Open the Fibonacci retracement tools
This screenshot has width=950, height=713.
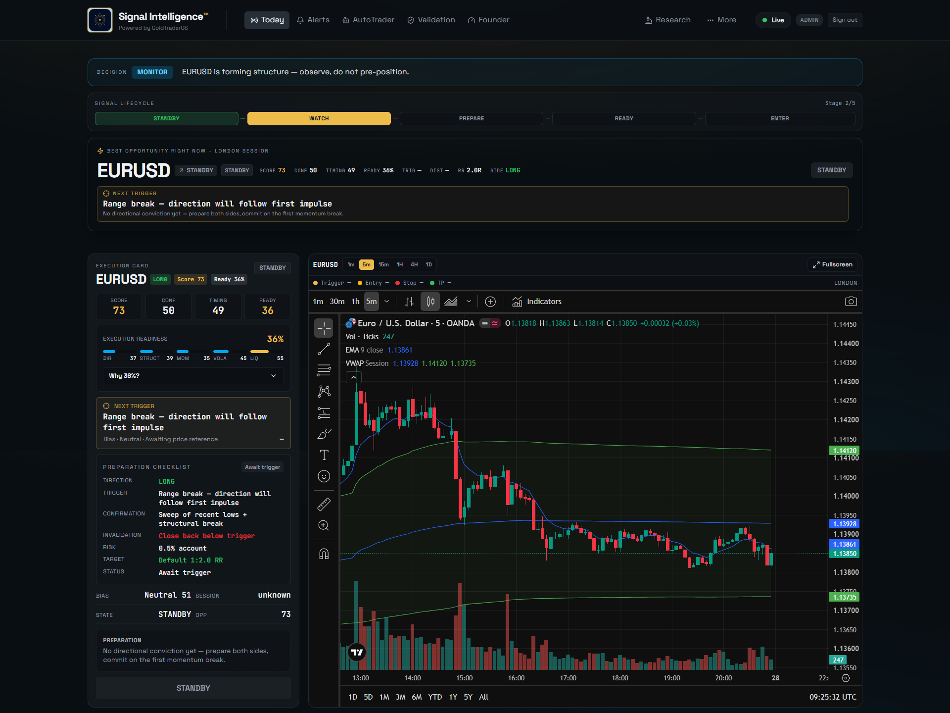pos(324,370)
